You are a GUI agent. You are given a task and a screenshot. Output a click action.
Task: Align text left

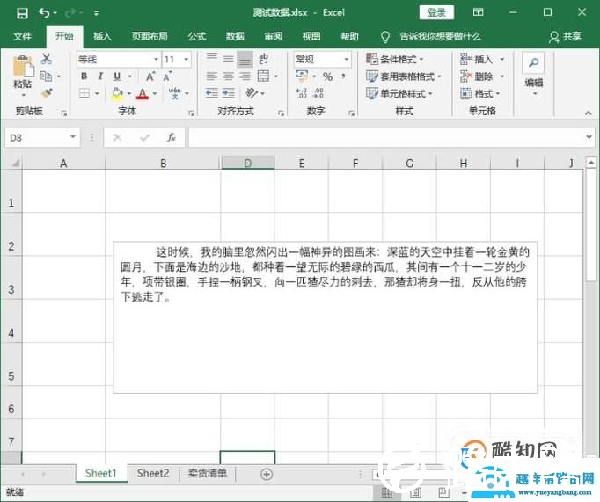click(212, 76)
